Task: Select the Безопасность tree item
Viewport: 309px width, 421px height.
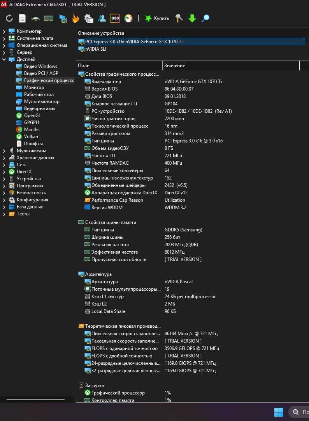Action: (27, 192)
